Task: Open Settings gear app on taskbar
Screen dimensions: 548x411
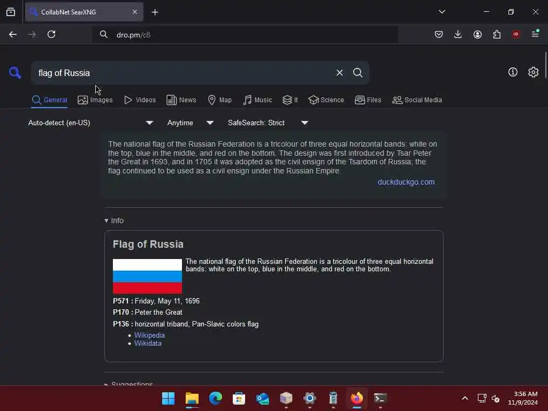Action: (310, 398)
